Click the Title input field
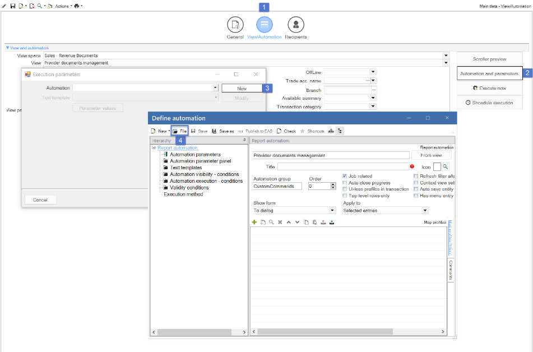Image resolution: width=533 pixels, height=352 pixels. pyautogui.click(x=344, y=166)
